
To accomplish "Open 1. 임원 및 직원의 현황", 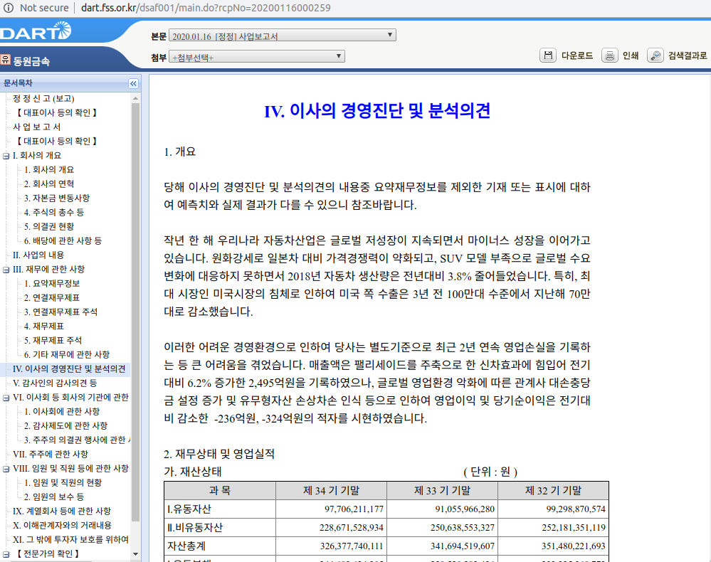I will click(x=63, y=483).
